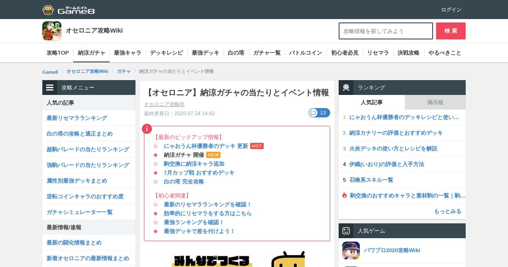Click the red info icon on pickup box
Image resolution: width=508 pixels, height=267 pixels.
pyautogui.click(x=146, y=129)
